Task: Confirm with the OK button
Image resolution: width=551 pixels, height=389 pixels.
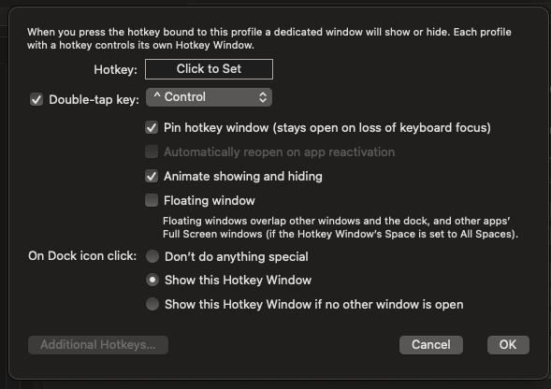Action: pos(508,345)
